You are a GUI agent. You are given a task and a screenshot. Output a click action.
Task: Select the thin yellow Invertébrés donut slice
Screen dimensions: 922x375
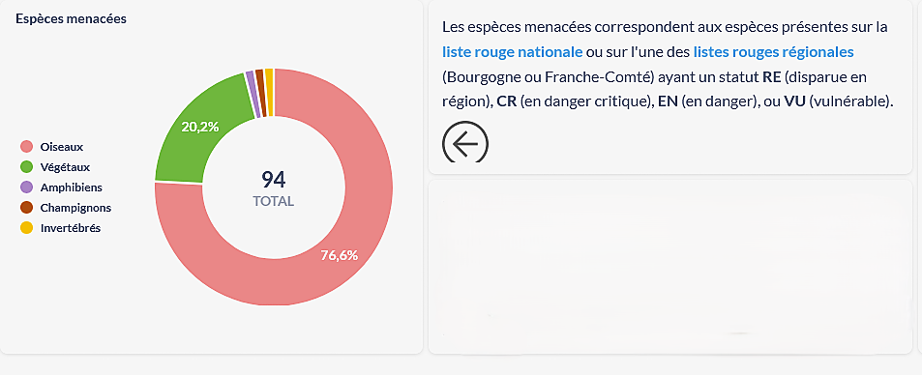pos(269,92)
